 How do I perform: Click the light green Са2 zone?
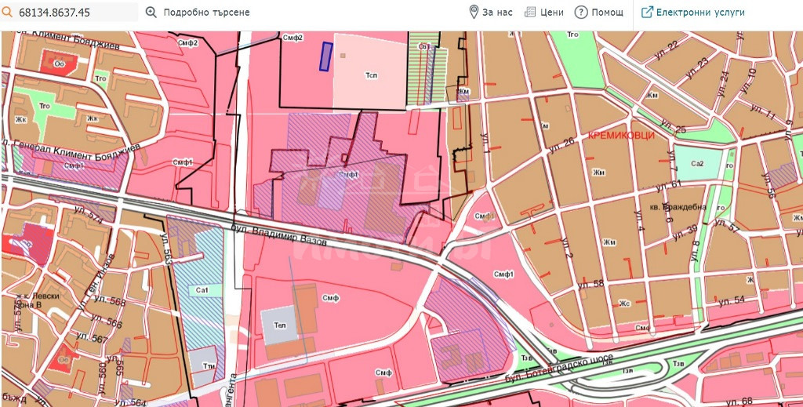coord(696,162)
